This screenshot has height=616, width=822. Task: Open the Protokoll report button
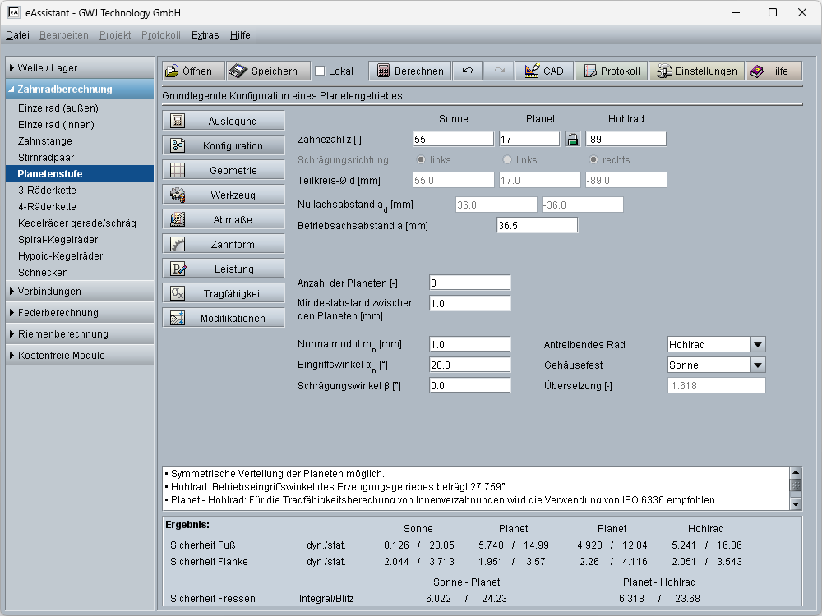pos(611,71)
